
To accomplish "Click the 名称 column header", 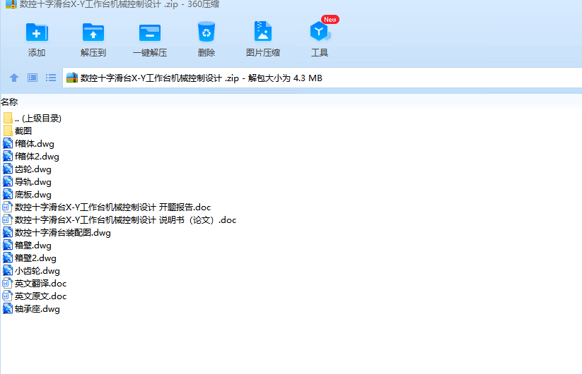I will [x=9, y=102].
